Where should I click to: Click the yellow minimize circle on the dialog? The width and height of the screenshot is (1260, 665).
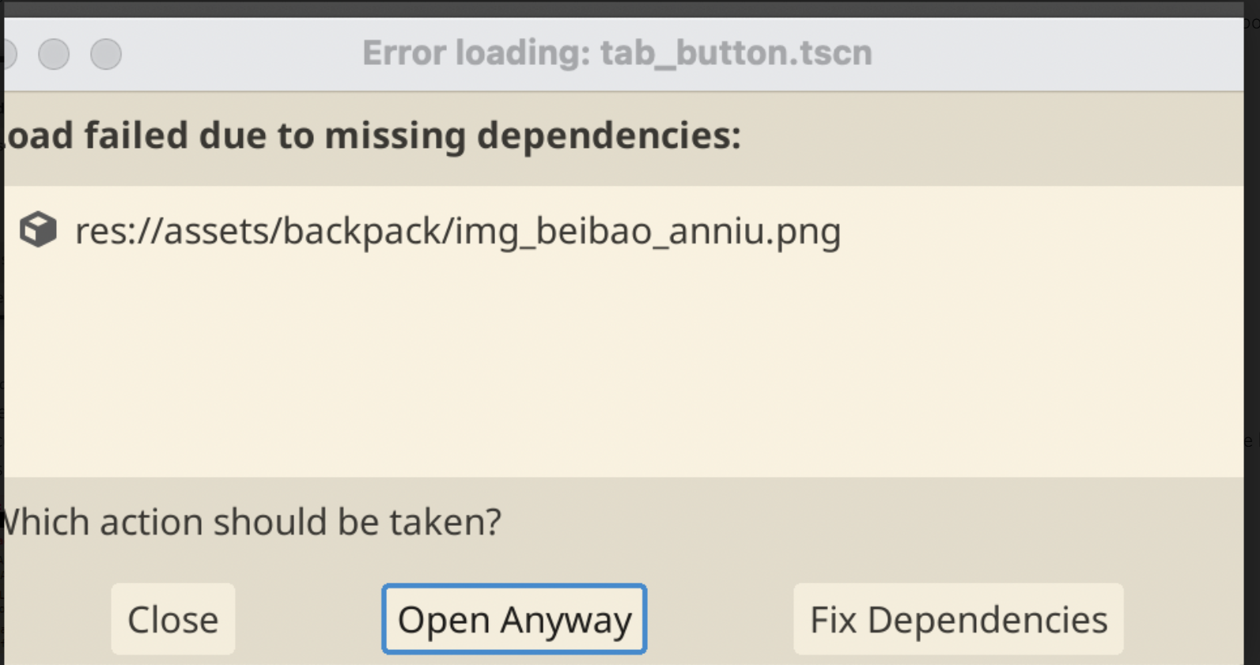coord(55,55)
